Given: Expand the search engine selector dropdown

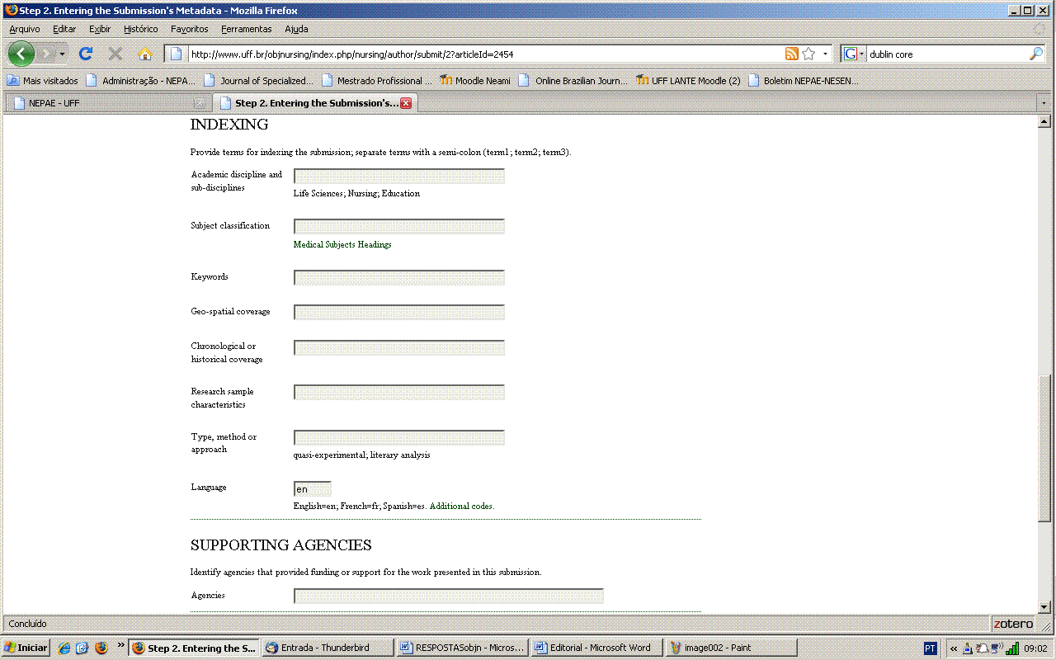Looking at the screenshot, I should 854,54.
